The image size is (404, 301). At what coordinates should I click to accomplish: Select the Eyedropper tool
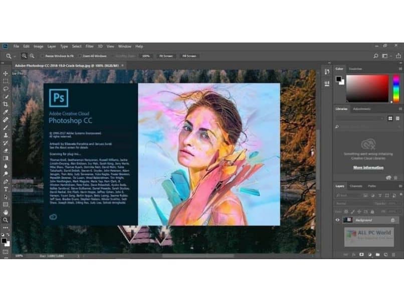[6, 112]
